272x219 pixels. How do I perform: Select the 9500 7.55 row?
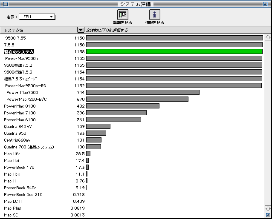point(132,38)
